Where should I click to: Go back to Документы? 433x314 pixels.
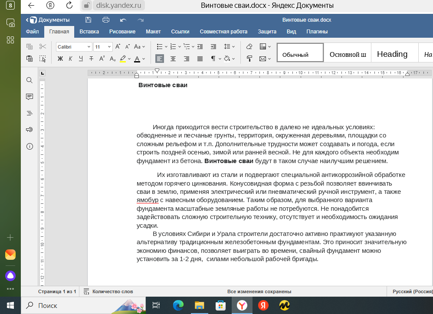coord(47,20)
